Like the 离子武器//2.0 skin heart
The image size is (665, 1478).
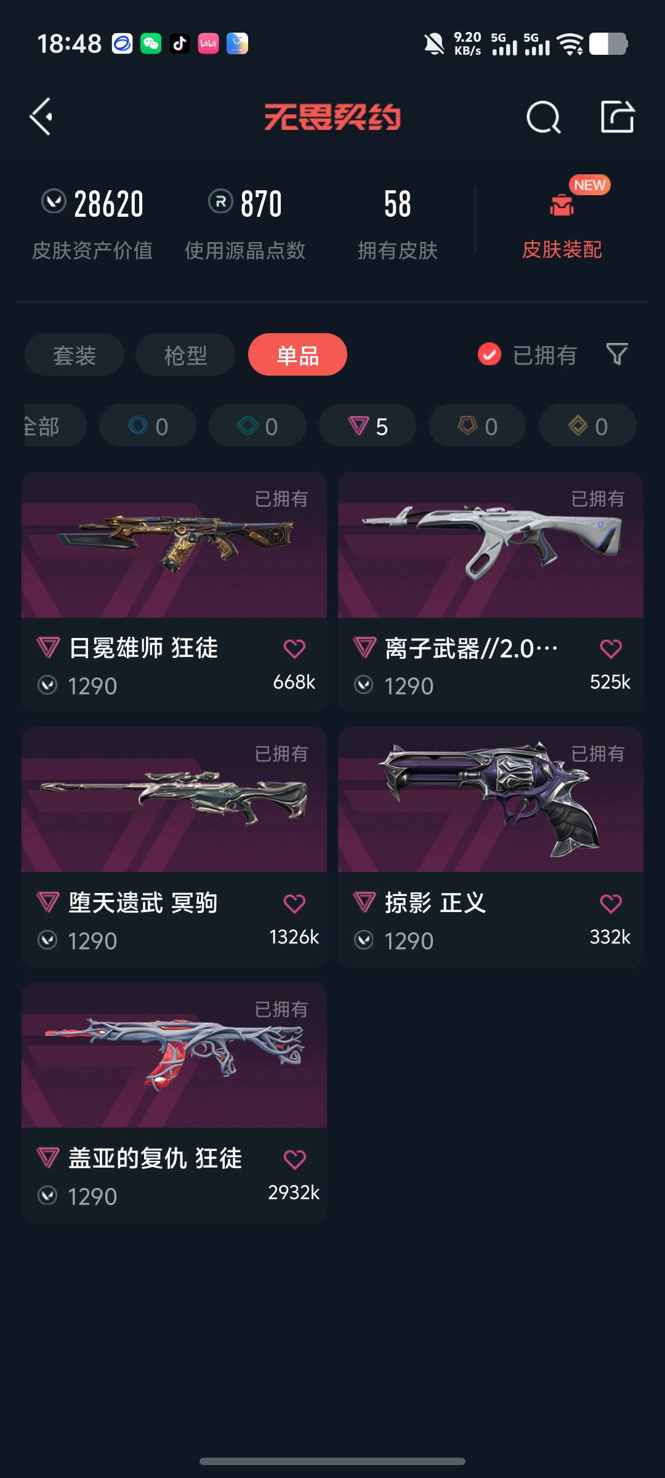coord(611,648)
